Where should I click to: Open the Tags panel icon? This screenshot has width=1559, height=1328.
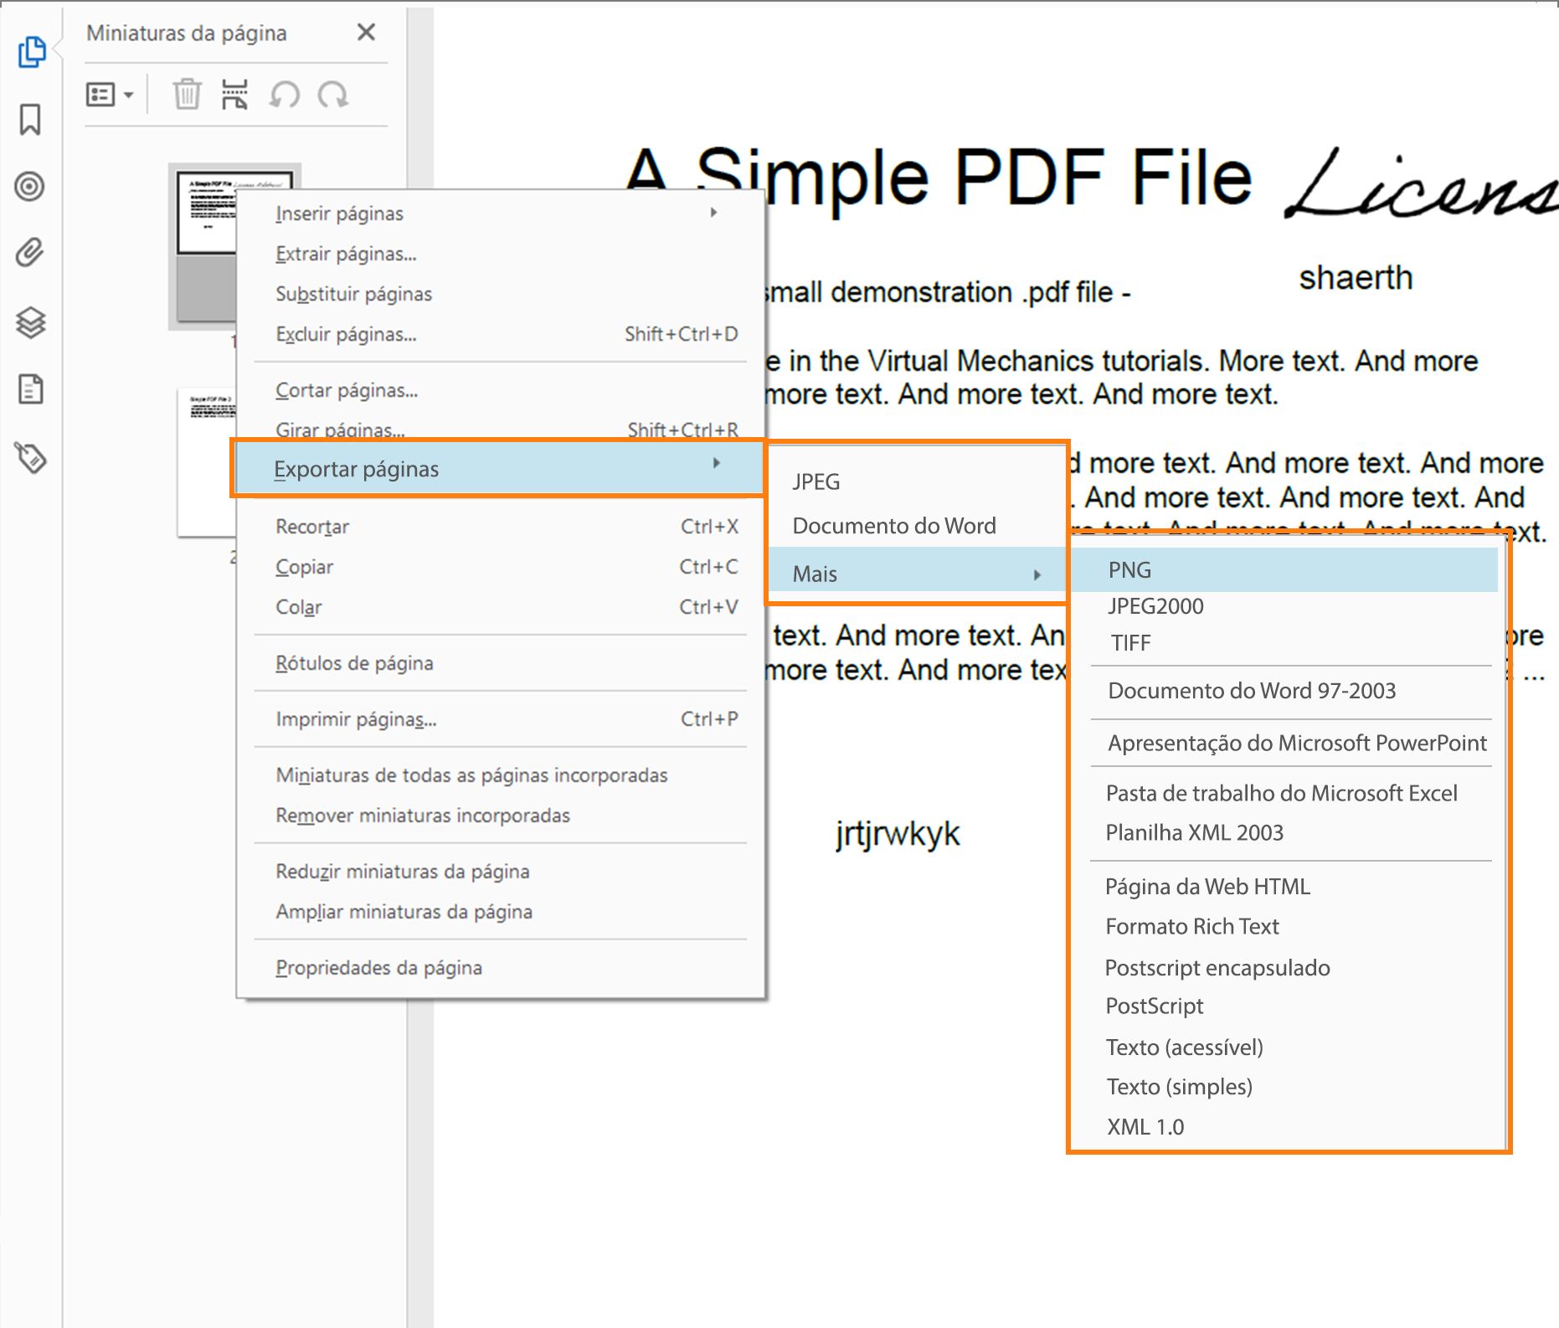[30, 457]
